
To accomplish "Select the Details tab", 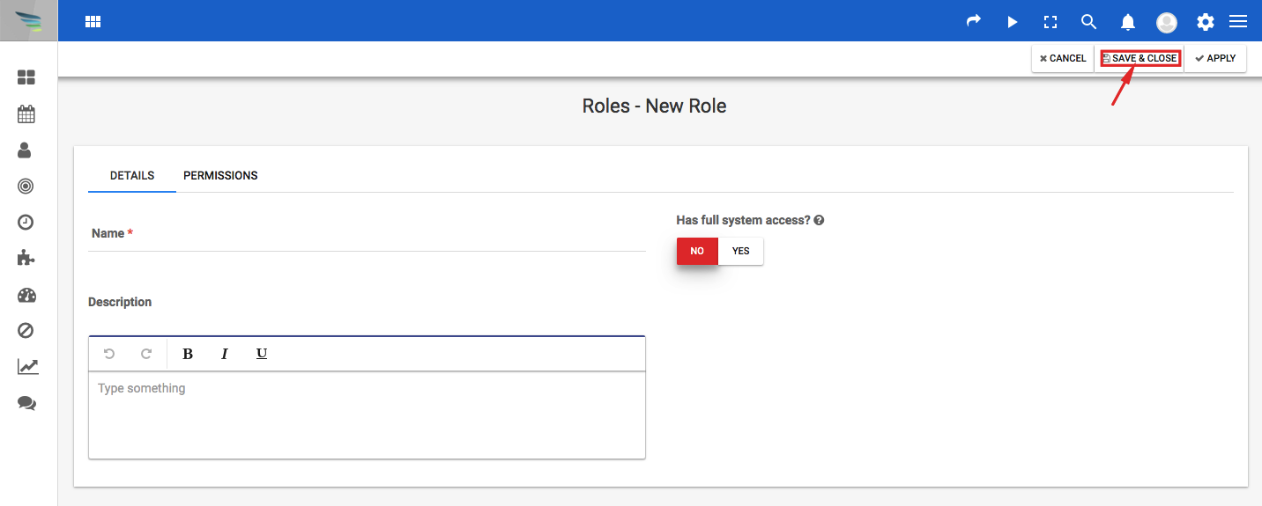I will point(132,176).
